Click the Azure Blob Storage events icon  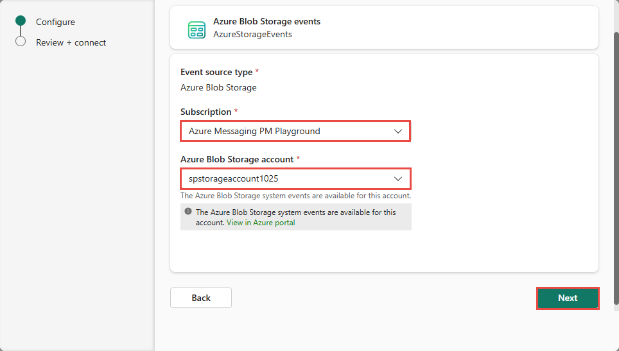tap(196, 30)
